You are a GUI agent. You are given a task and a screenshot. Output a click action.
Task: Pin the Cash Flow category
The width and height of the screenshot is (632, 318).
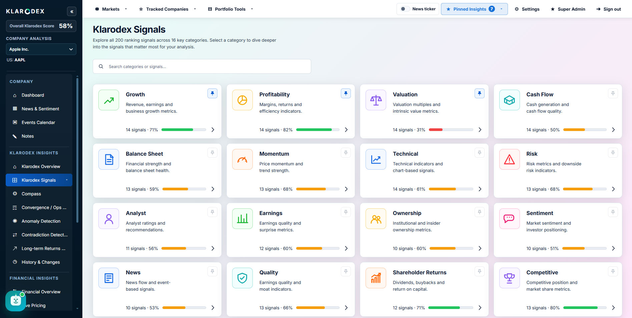pos(613,93)
